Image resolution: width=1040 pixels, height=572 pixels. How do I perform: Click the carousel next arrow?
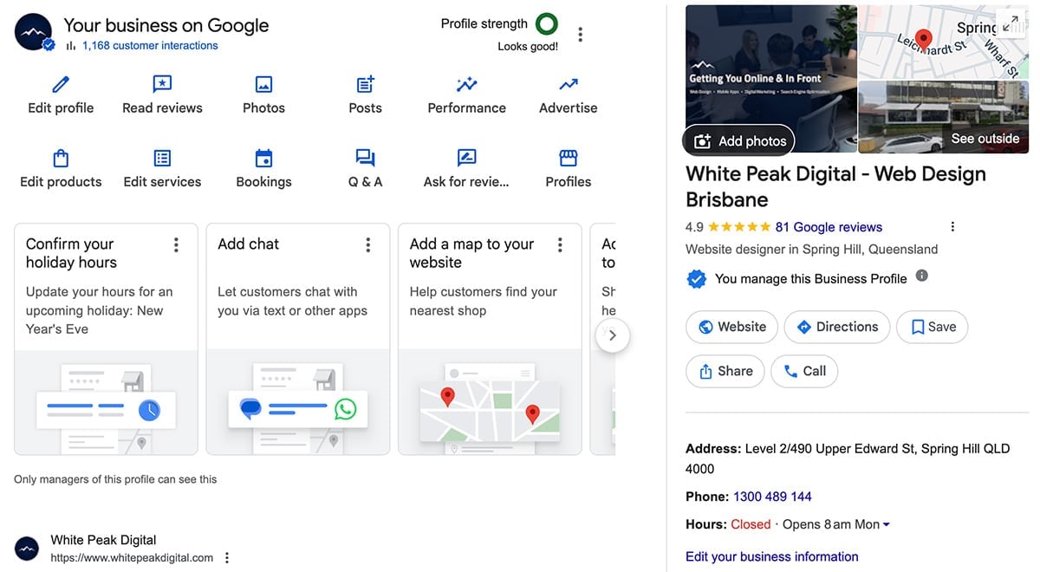[614, 335]
